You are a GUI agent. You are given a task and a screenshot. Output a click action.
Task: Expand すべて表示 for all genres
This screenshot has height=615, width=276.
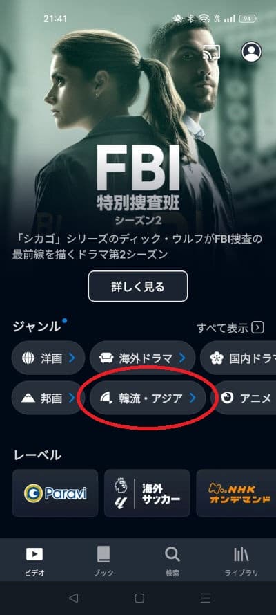[230, 328]
